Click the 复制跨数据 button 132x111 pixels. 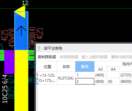pos(47,57)
